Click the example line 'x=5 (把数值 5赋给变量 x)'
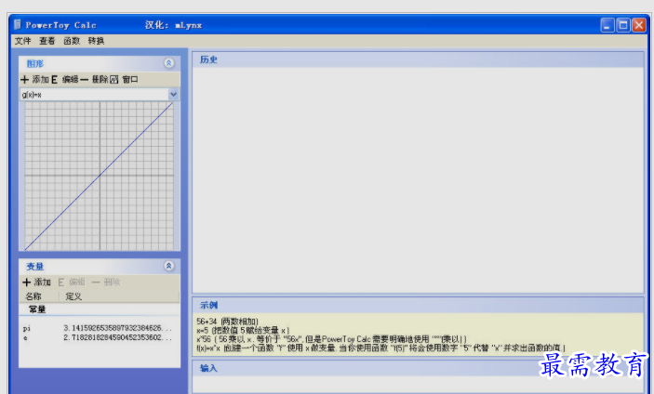The width and height of the screenshot is (654, 394). click(x=243, y=330)
